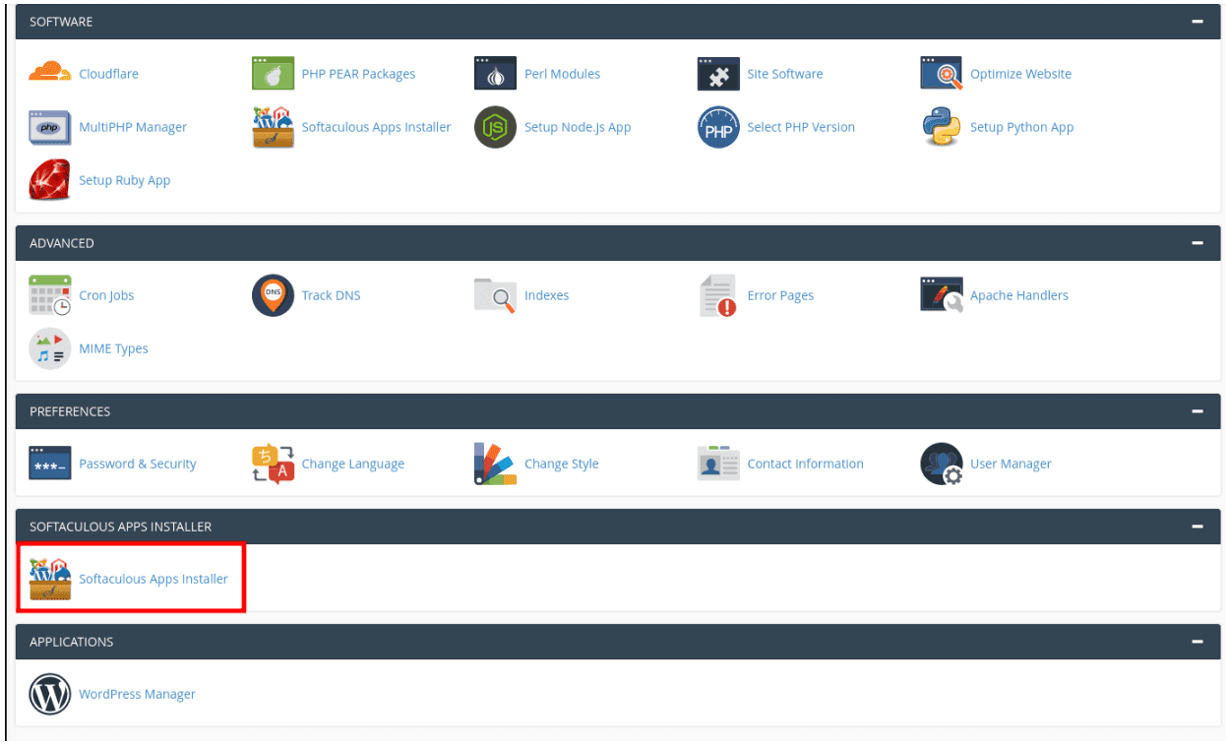Open the Password & Security icon
This screenshot has height=745, width=1226.
(x=50, y=464)
